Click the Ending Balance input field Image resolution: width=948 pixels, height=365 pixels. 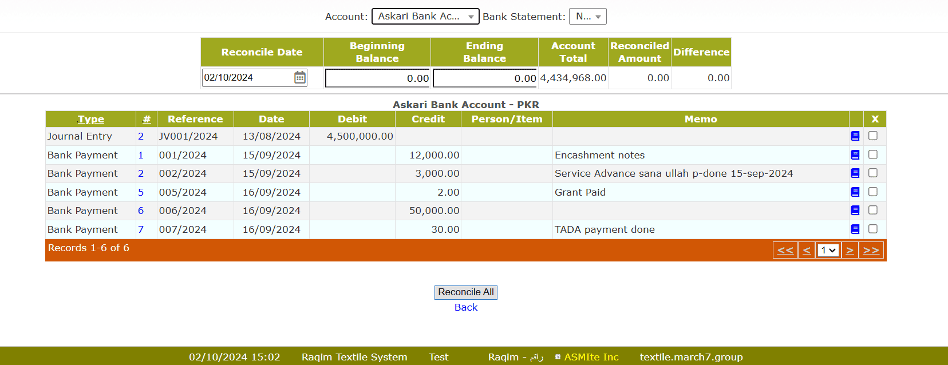(485, 78)
